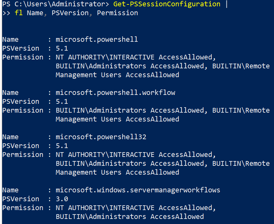Click the Get-PSSessionConfiguration command text
274x224 pixels.
[x=167, y=4]
